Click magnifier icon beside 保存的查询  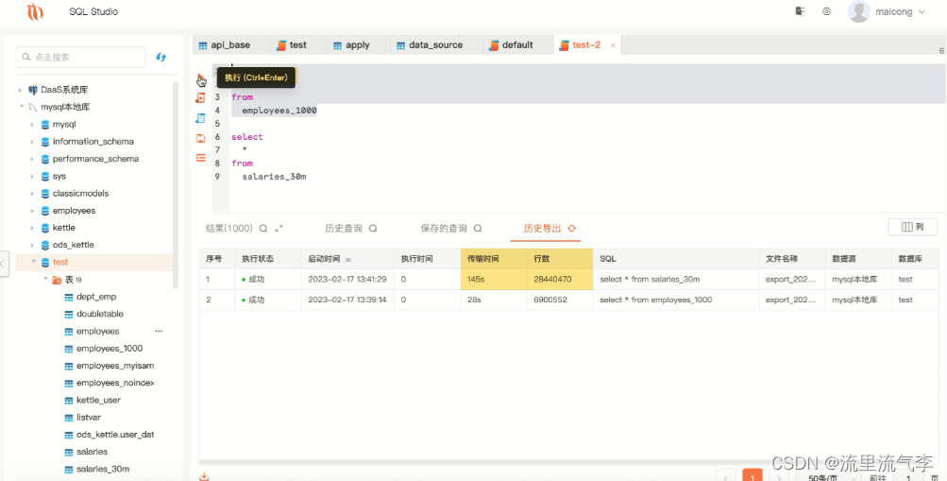point(478,229)
